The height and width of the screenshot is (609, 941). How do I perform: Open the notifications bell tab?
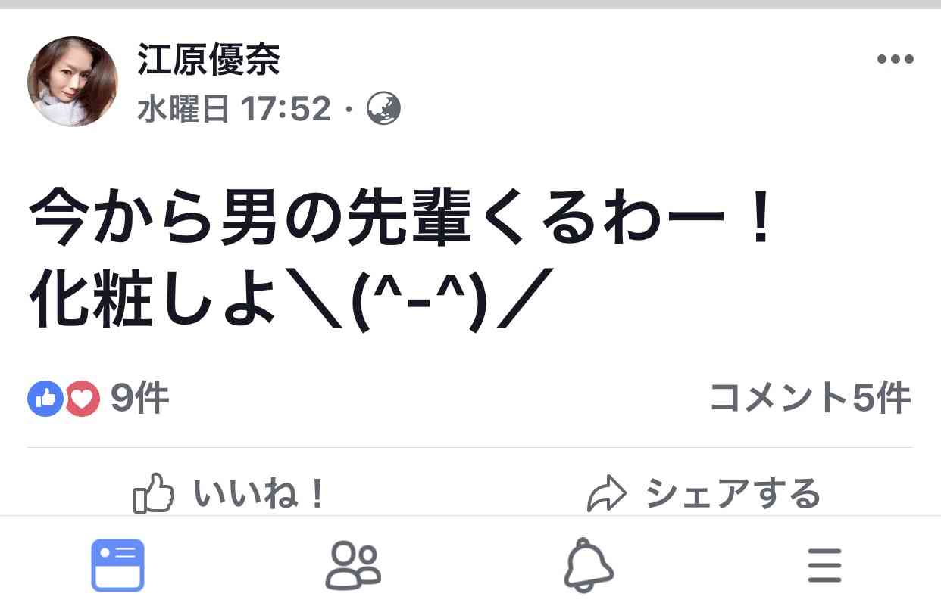(x=589, y=565)
